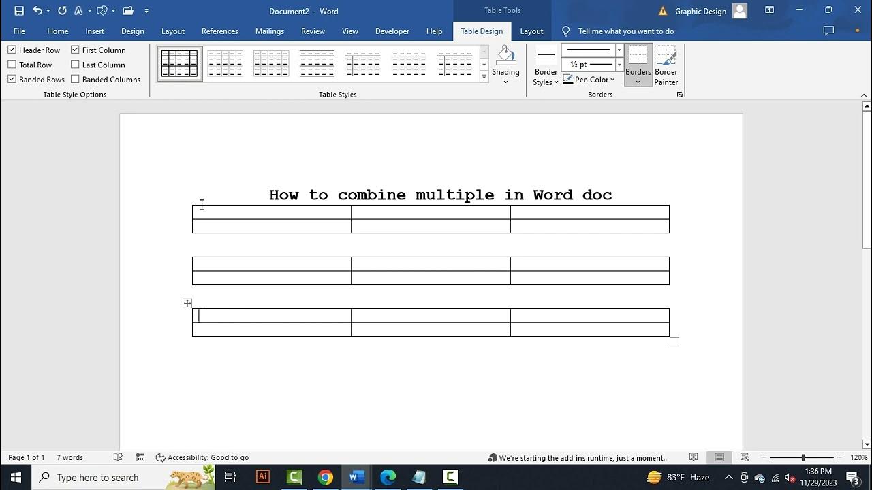
Task: Open the Developer tab
Action: (392, 31)
